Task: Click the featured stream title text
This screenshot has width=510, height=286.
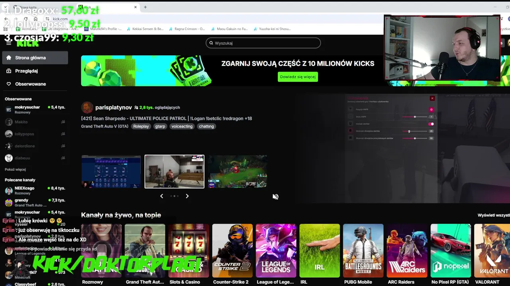Action: tap(167, 118)
